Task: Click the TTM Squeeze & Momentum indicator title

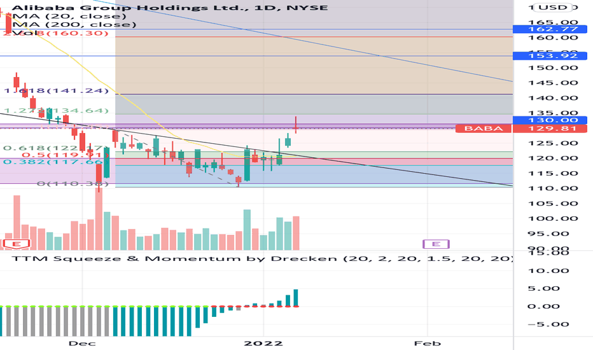Action: [x=262, y=259]
